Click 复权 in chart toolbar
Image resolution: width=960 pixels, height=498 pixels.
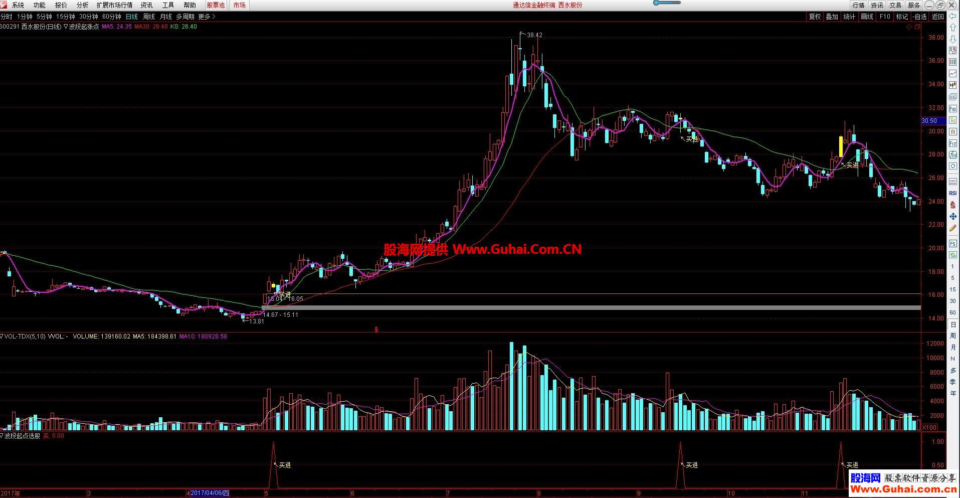pos(815,17)
